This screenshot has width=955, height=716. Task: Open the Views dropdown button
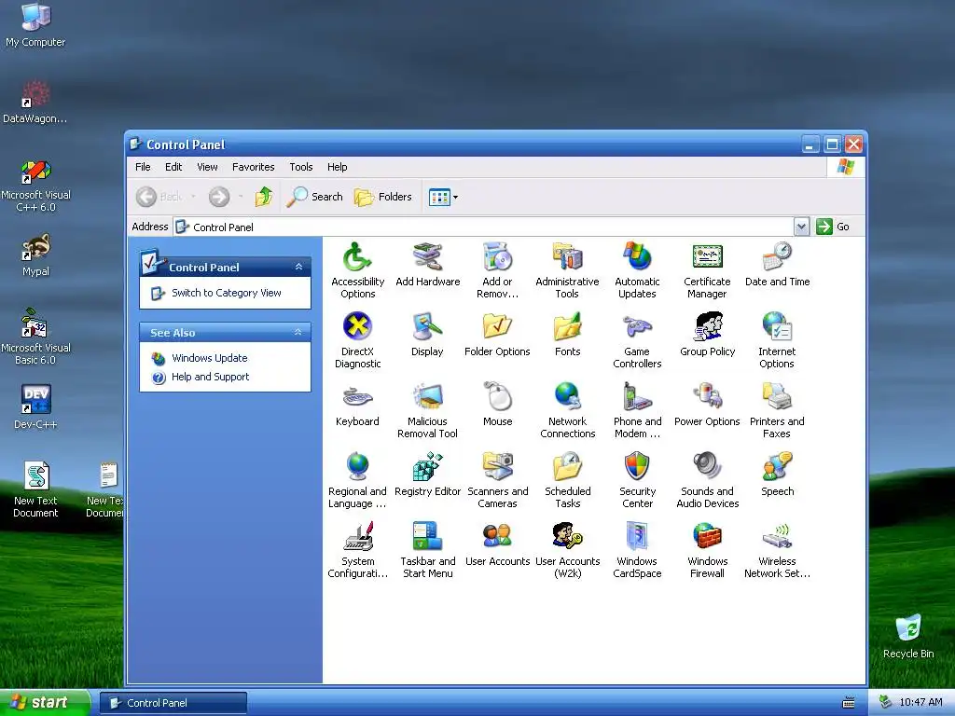coord(443,197)
